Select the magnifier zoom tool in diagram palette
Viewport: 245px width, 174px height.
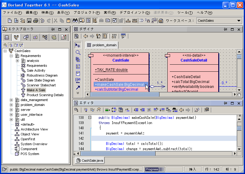tap(78, 53)
